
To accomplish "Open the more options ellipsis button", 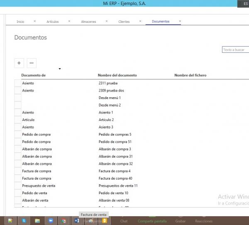I will 32,63.
